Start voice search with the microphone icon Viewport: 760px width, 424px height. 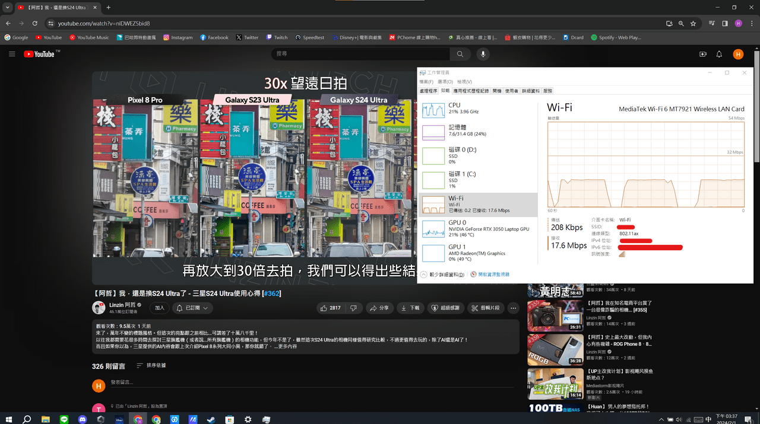point(483,54)
